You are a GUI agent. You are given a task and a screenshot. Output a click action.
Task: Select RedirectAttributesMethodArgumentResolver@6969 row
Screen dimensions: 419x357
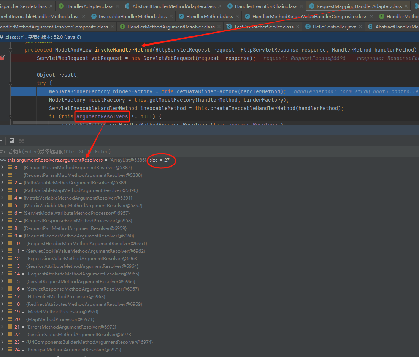pyautogui.click(x=209, y=304)
